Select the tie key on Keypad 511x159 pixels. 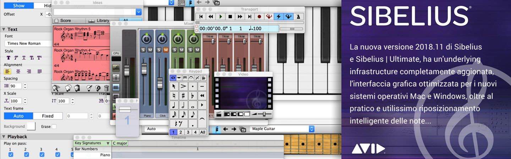click(x=202, y=119)
